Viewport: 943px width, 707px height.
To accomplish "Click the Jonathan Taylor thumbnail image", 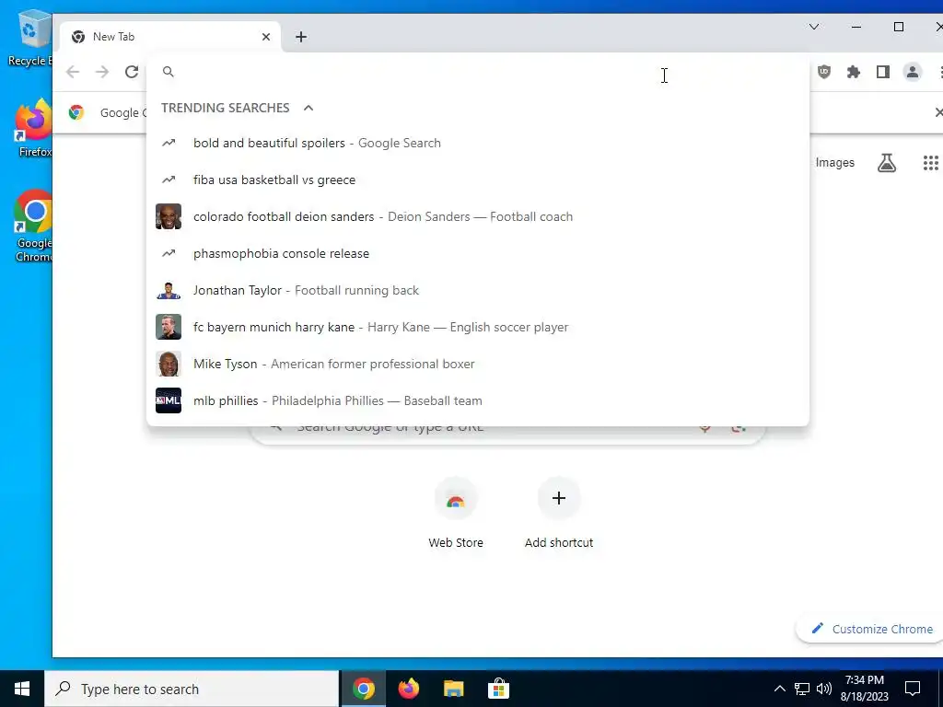I will click(x=169, y=290).
